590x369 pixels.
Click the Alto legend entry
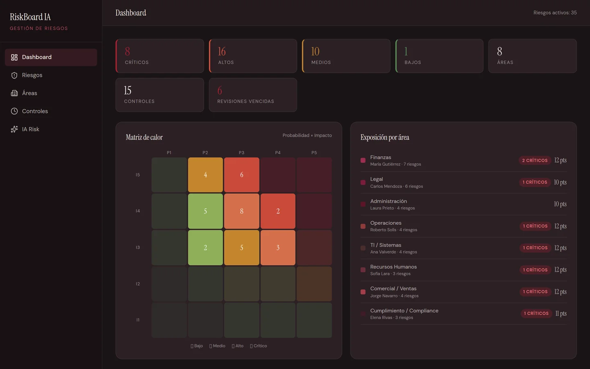click(238, 346)
